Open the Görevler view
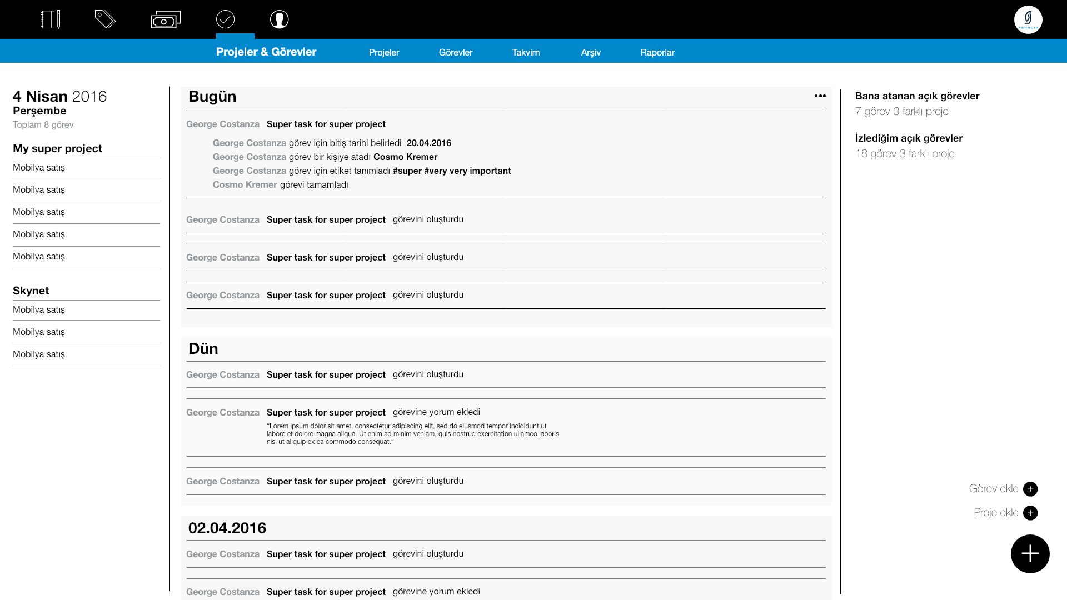1067x600 pixels. 456,52
